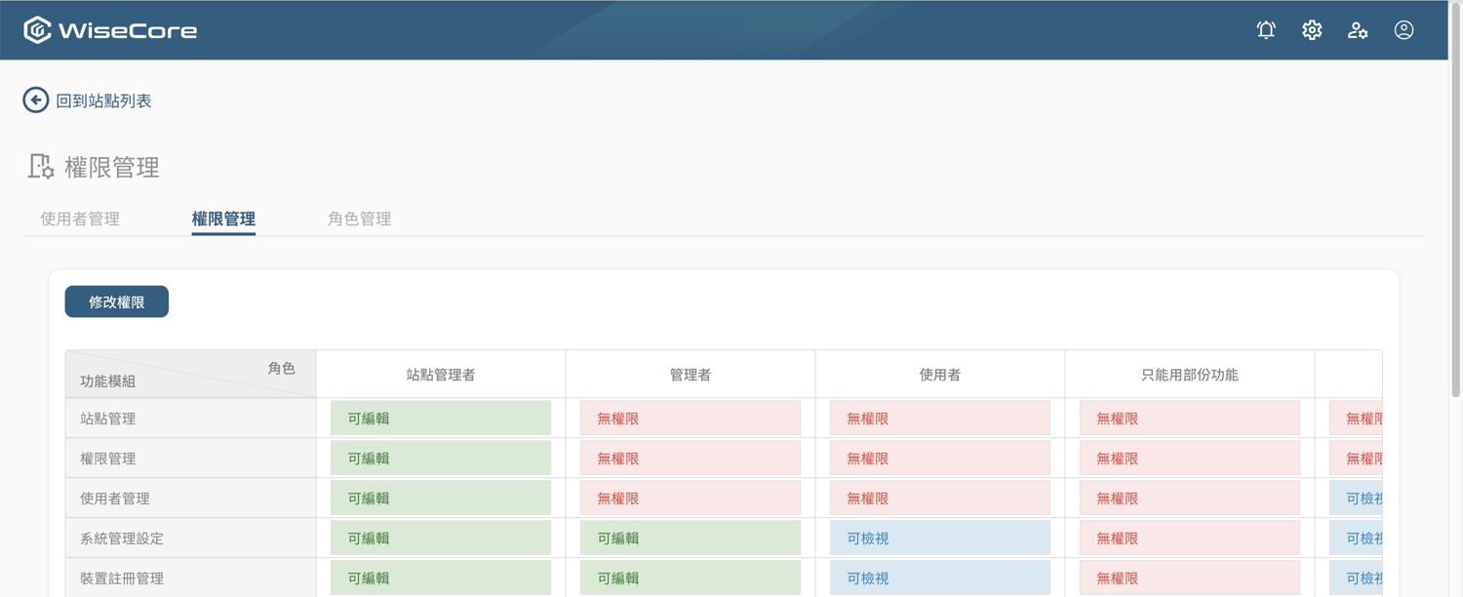Click 可編輯 for 站點管理者 in 站點管理 row

point(441,418)
